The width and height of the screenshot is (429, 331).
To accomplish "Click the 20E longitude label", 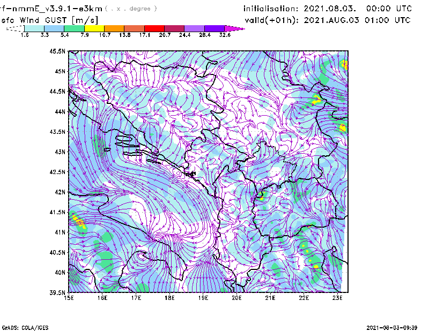I will pyautogui.click(x=236, y=298).
